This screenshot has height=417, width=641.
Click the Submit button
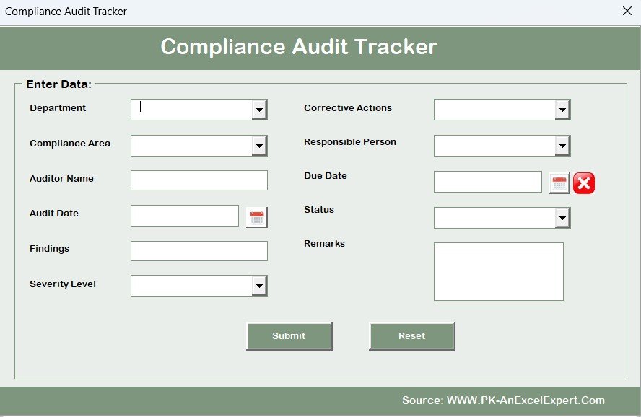pyautogui.click(x=289, y=335)
